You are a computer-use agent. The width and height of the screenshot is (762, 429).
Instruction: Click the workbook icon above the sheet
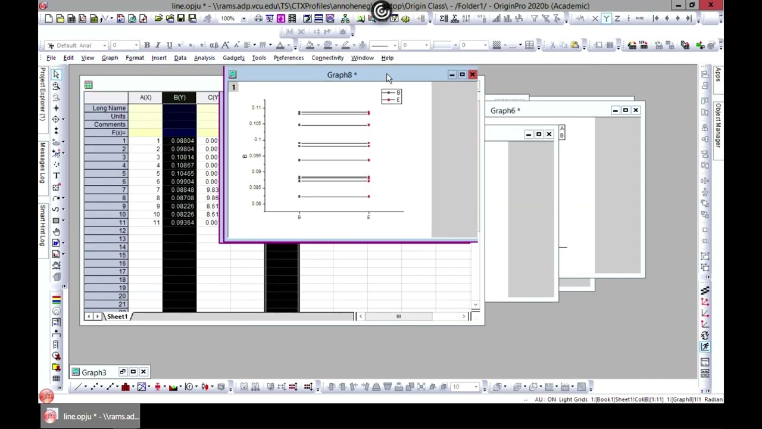point(88,85)
